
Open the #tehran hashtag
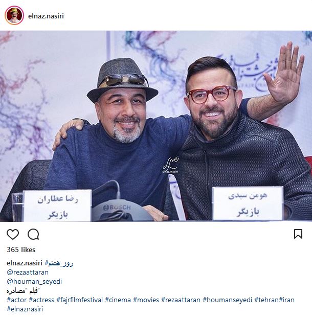pyautogui.click(x=266, y=300)
